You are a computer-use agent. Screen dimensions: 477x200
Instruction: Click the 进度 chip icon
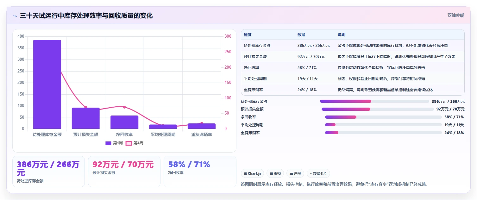point(291,173)
